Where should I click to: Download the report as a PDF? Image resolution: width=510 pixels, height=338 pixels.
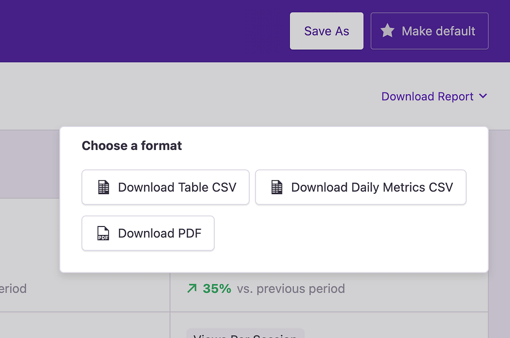coord(148,233)
